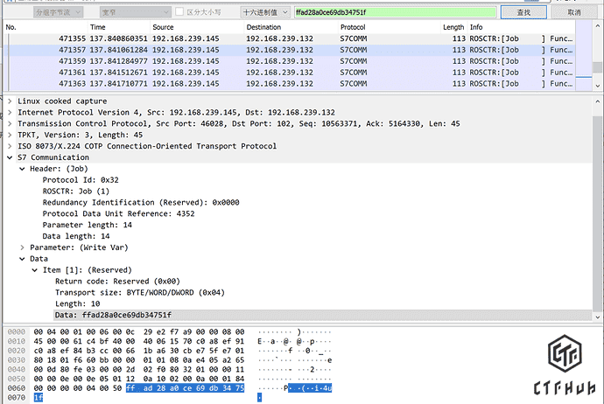The image size is (604, 404).
Task: Expand the Internet Protocol Version 4 section
Action: point(10,112)
